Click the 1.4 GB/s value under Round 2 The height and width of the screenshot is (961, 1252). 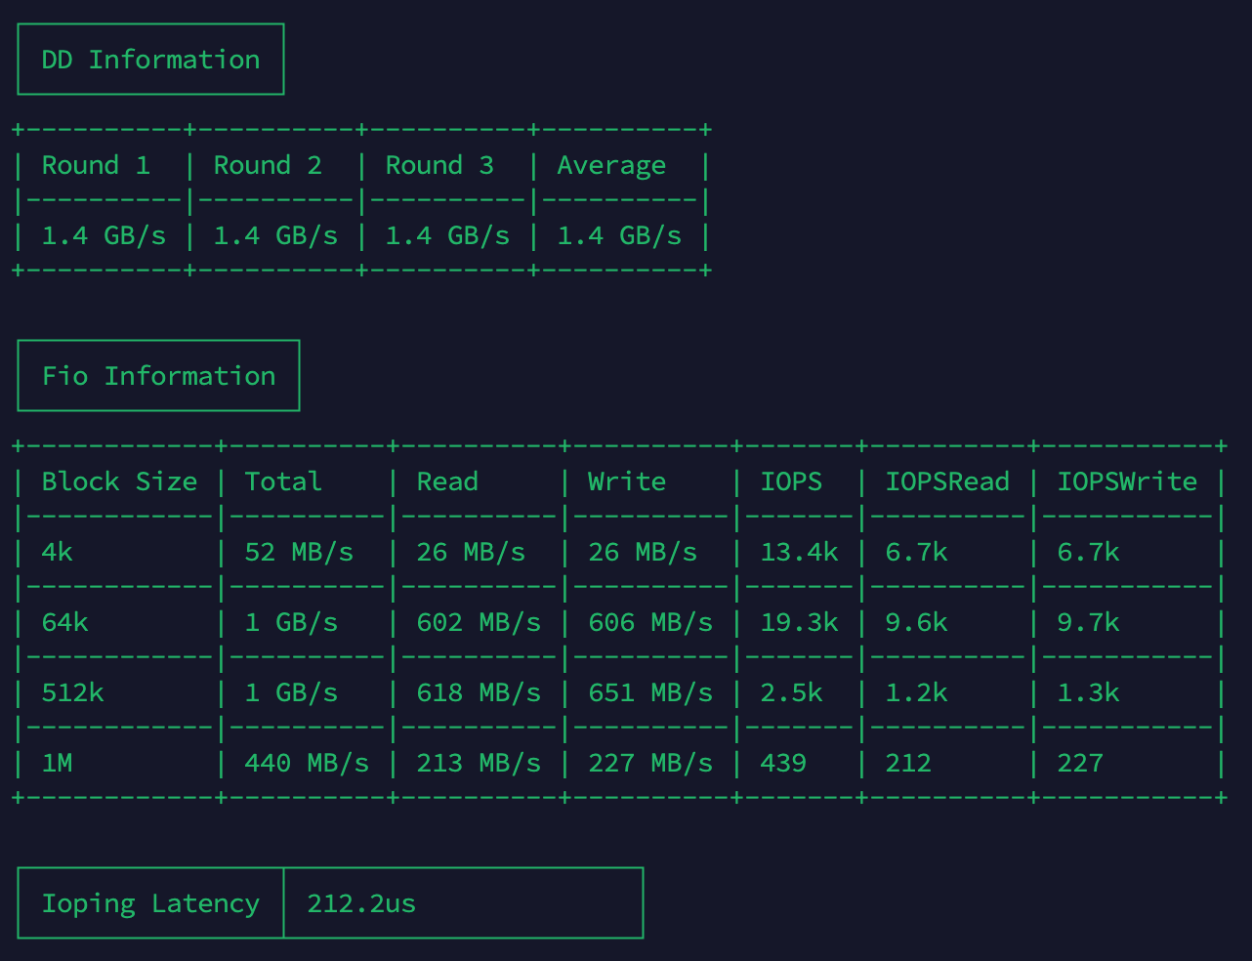click(x=275, y=235)
